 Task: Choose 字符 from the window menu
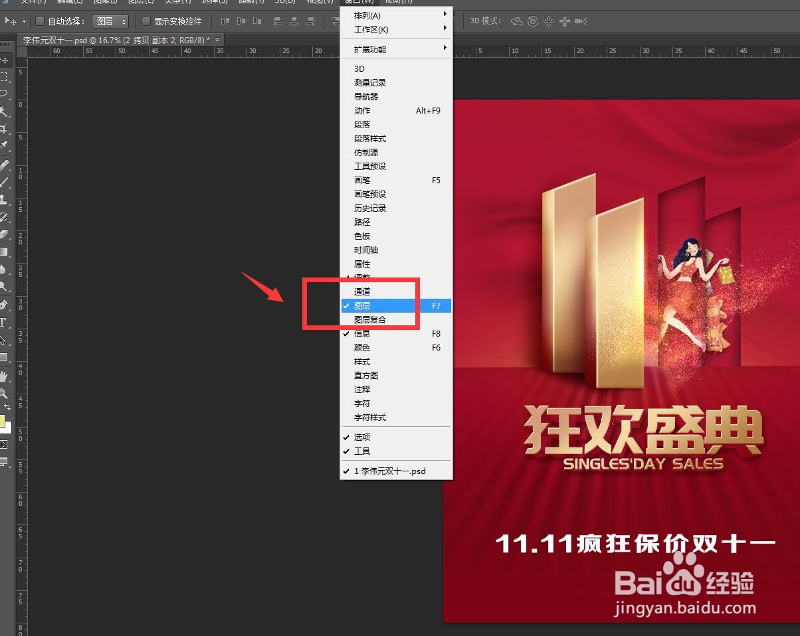tap(396, 404)
